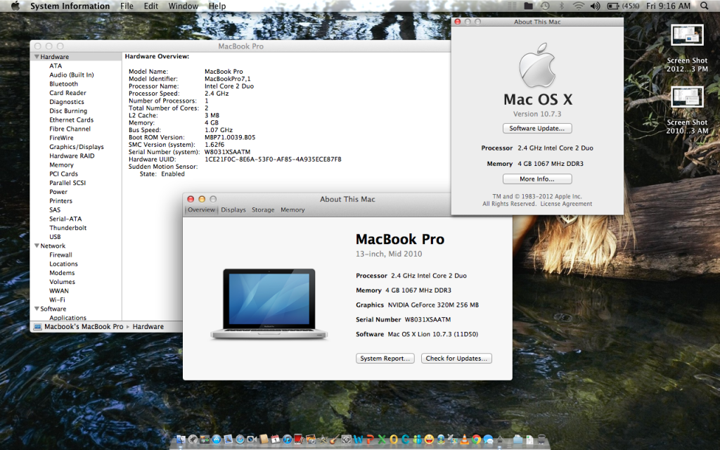720x450 pixels.
Task: Open Launchpad rocket icon in the Dock
Action: point(193,439)
